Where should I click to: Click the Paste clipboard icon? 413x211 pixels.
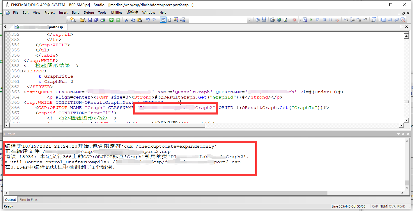tap(139, 20)
